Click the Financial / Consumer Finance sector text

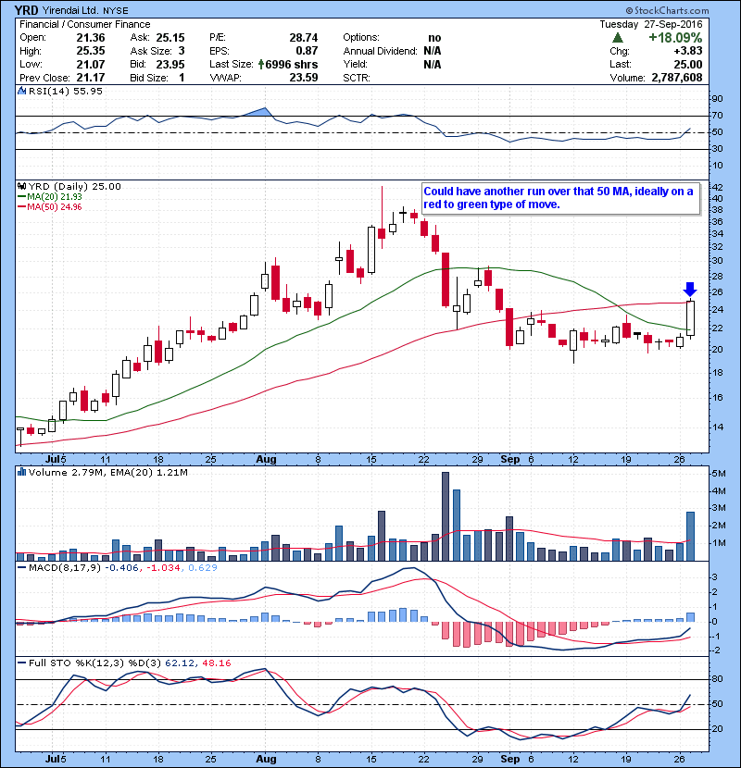[85, 24]
